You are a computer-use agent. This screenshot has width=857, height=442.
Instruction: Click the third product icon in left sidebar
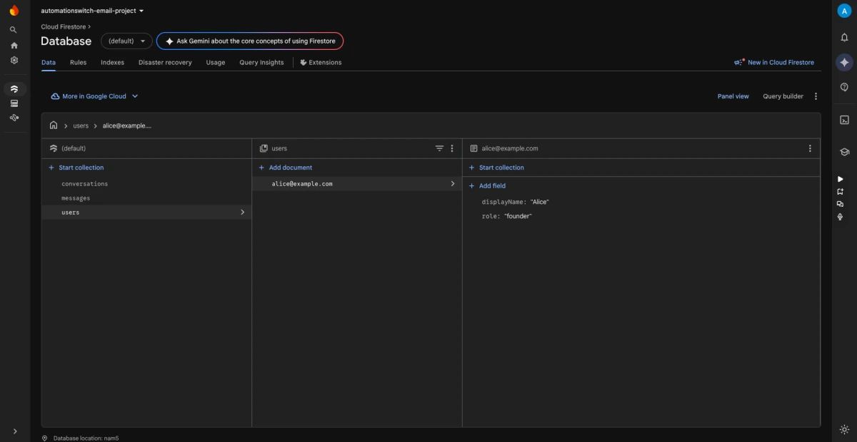[x=14, y=118]
